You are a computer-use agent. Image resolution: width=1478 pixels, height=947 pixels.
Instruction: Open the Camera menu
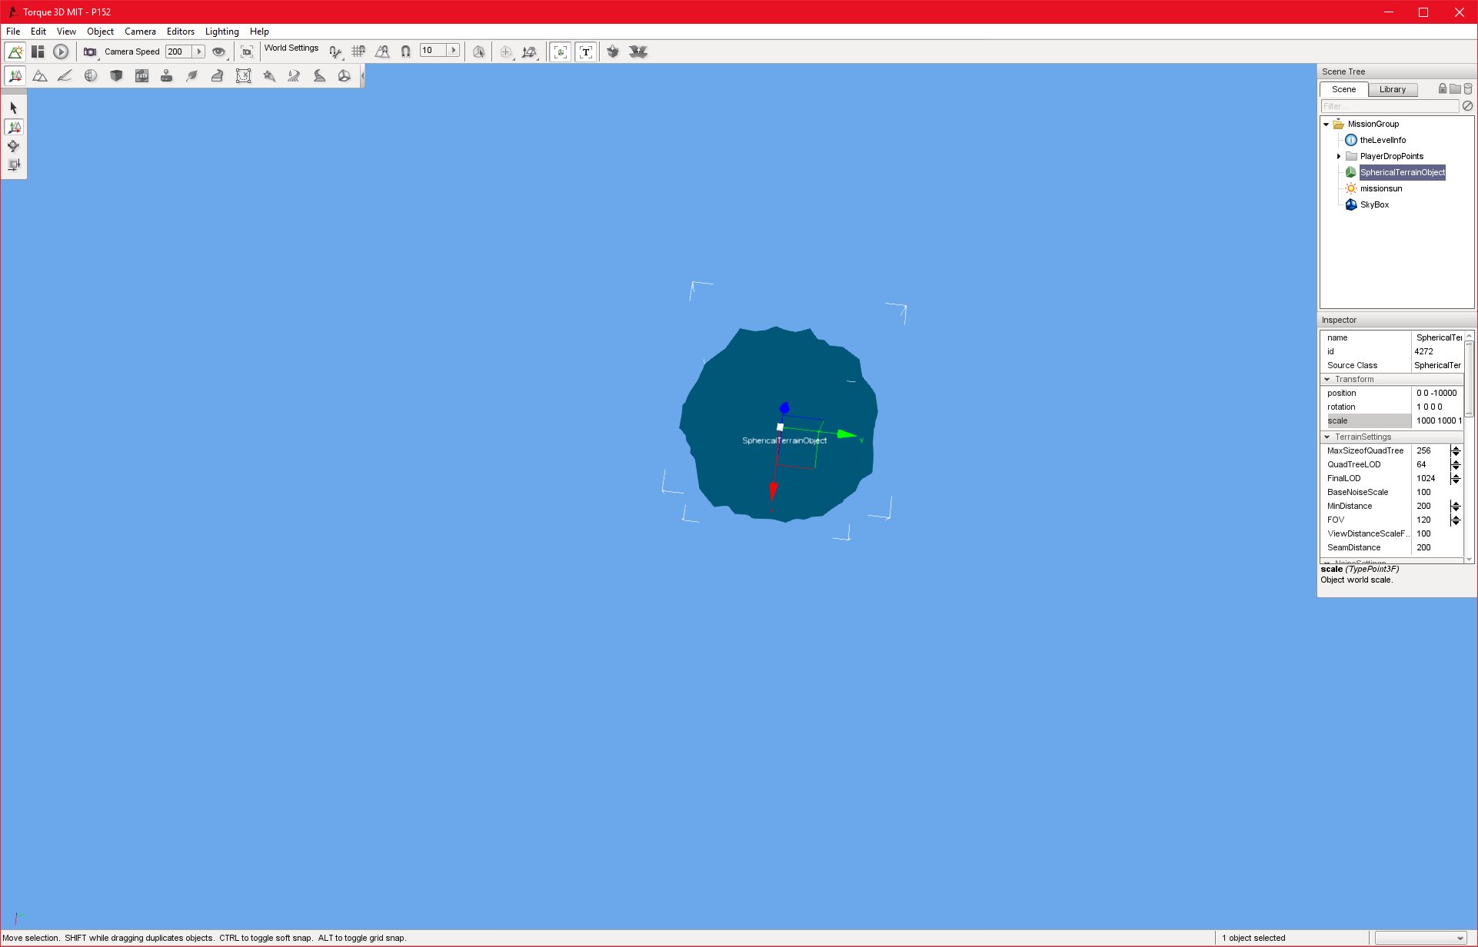tap(140, 32)
